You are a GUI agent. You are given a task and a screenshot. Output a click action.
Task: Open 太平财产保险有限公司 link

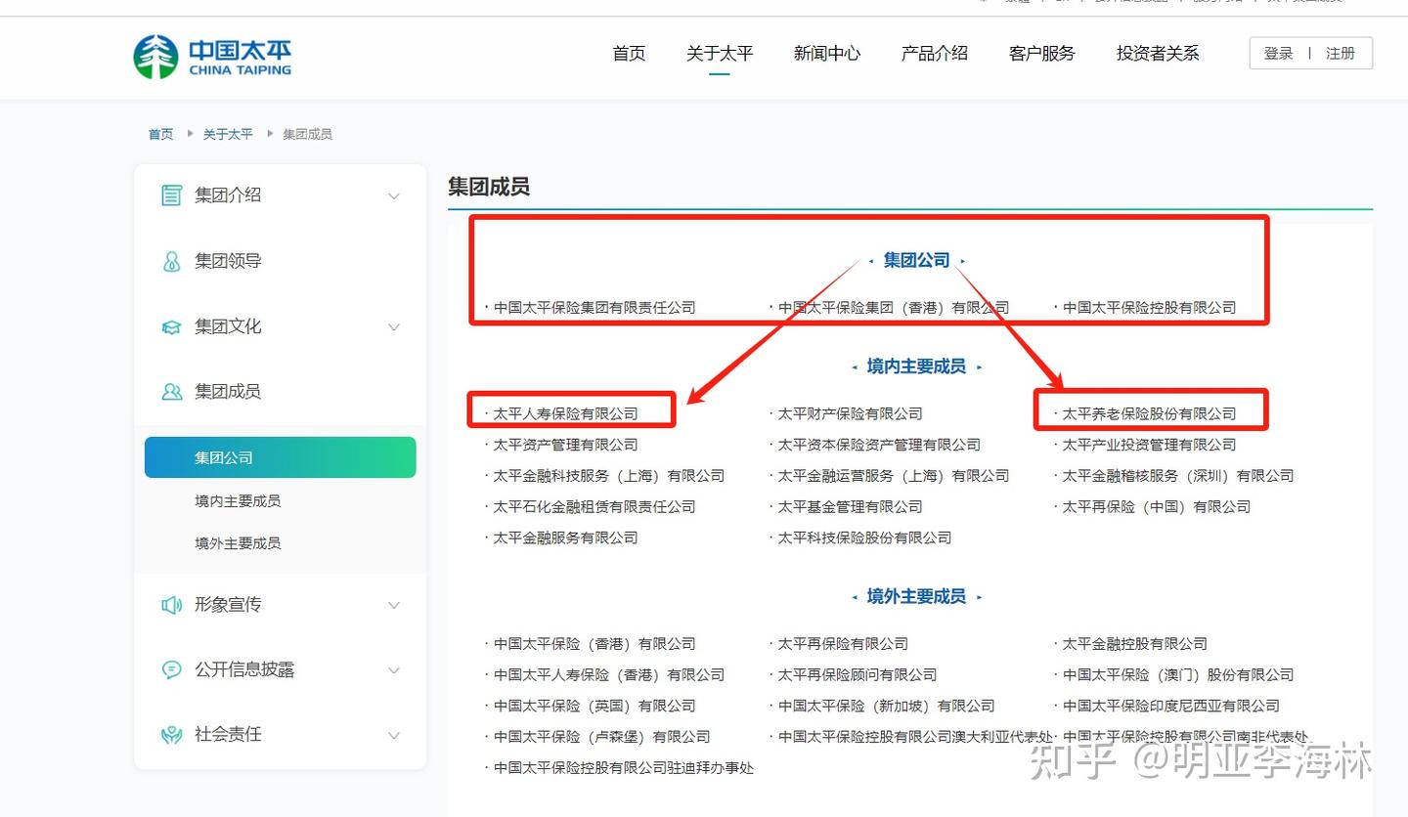point(850,413)
